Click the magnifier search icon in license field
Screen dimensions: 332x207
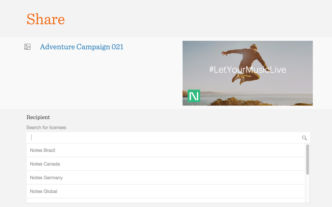305,138
